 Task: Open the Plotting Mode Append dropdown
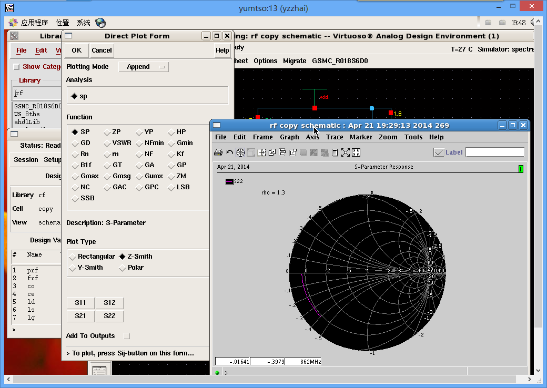coord(143,67)
